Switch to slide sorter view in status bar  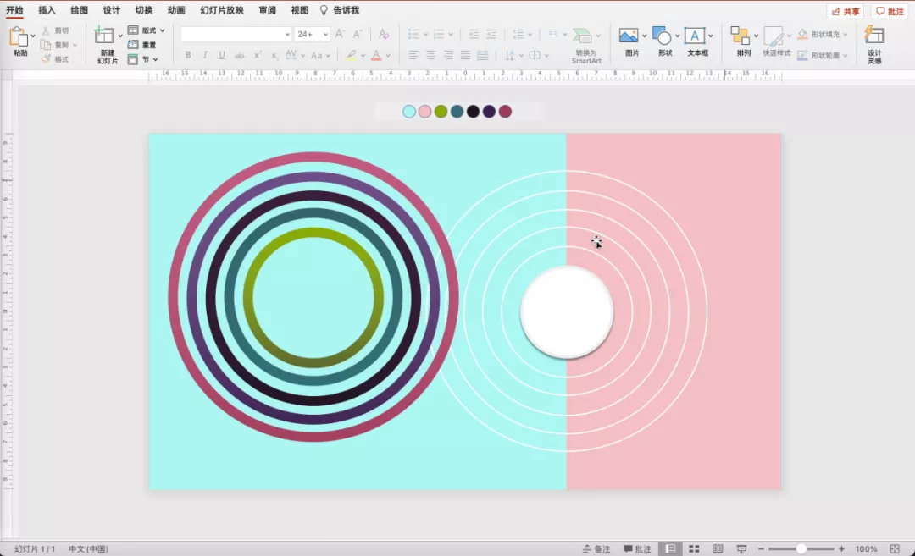(x=694, y=549)
